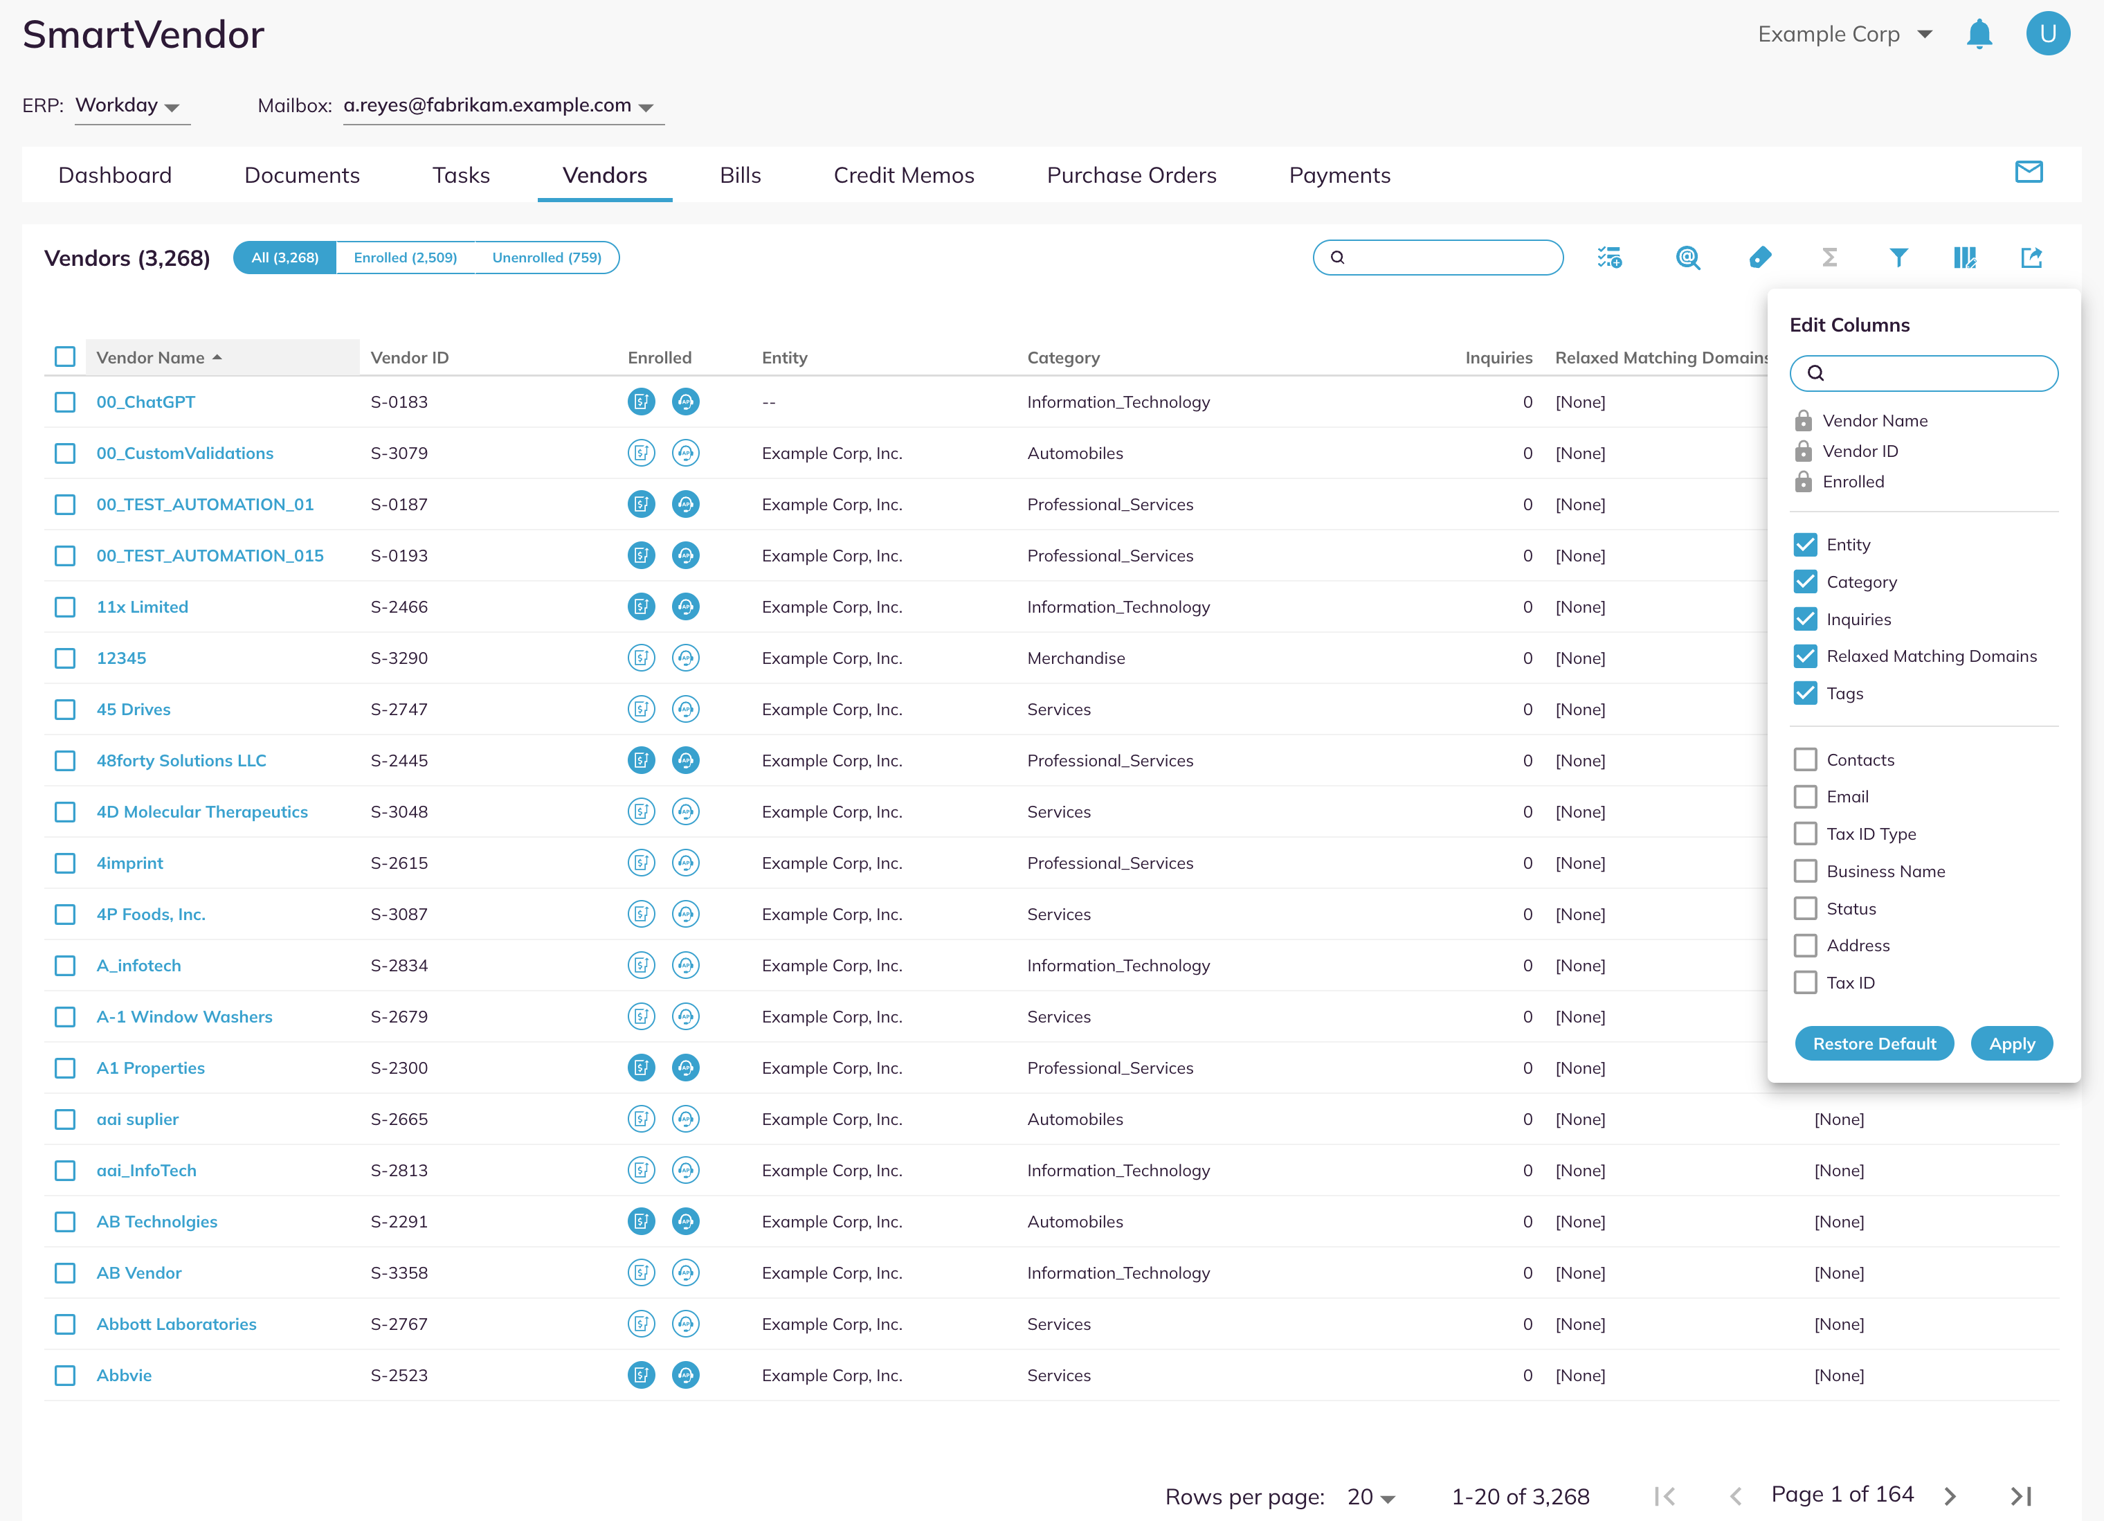Open the Rows per page dropdown
The width and height of the screenshot is (2104, 1521).
[x=1371, y=1497]
